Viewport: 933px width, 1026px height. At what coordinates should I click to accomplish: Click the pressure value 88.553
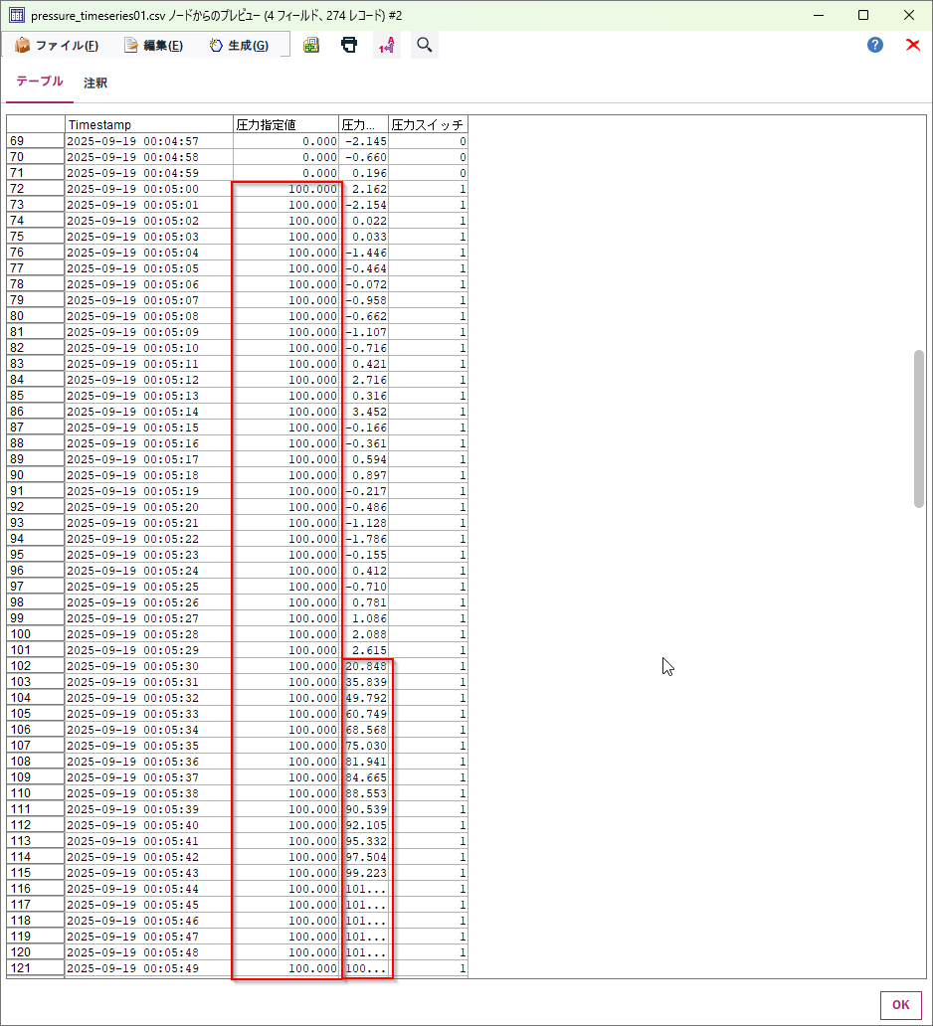pos(366,793)
